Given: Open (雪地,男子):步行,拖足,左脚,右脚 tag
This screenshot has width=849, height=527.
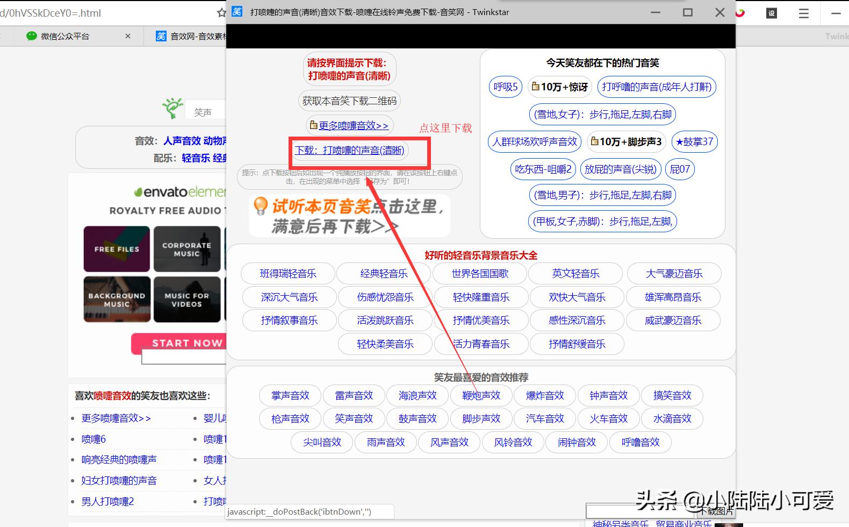Looking at the screenshot, I should pos(602,195).
